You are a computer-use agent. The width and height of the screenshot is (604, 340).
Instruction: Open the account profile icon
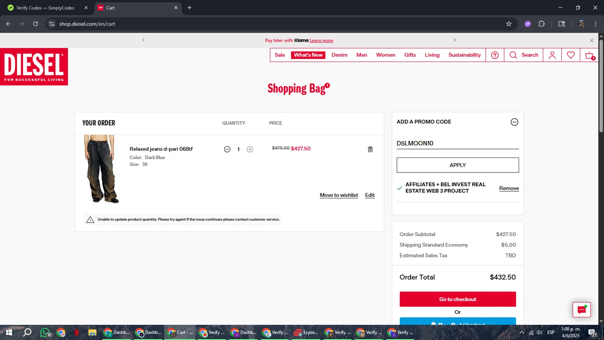pyautogui.click(x=552, y=55)
